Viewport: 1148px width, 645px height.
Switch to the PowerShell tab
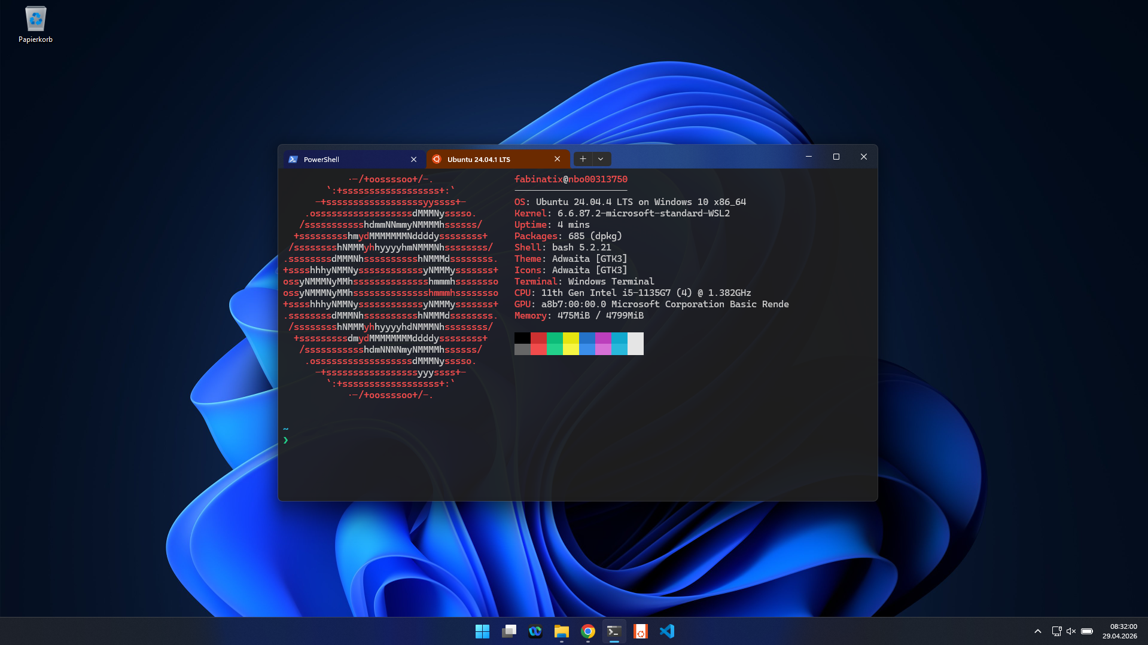coord(354,160)
